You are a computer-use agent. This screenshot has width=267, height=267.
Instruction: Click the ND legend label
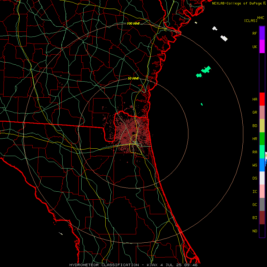255,231
